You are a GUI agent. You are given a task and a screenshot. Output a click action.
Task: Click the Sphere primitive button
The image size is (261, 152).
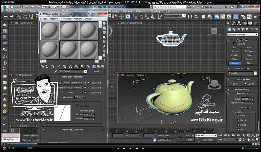point(235,51)
